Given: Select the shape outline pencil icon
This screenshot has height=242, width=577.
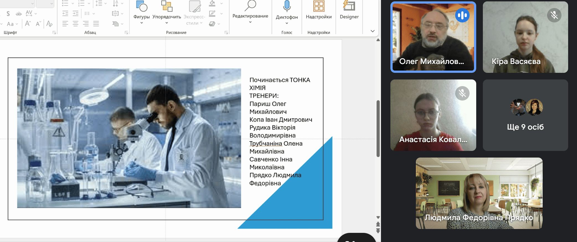Looking at the screenshot, I should pyautogui.click(x=212, y=13).
